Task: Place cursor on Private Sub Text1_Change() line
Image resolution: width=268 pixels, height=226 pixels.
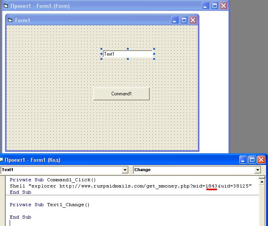Action: (50, 205)
